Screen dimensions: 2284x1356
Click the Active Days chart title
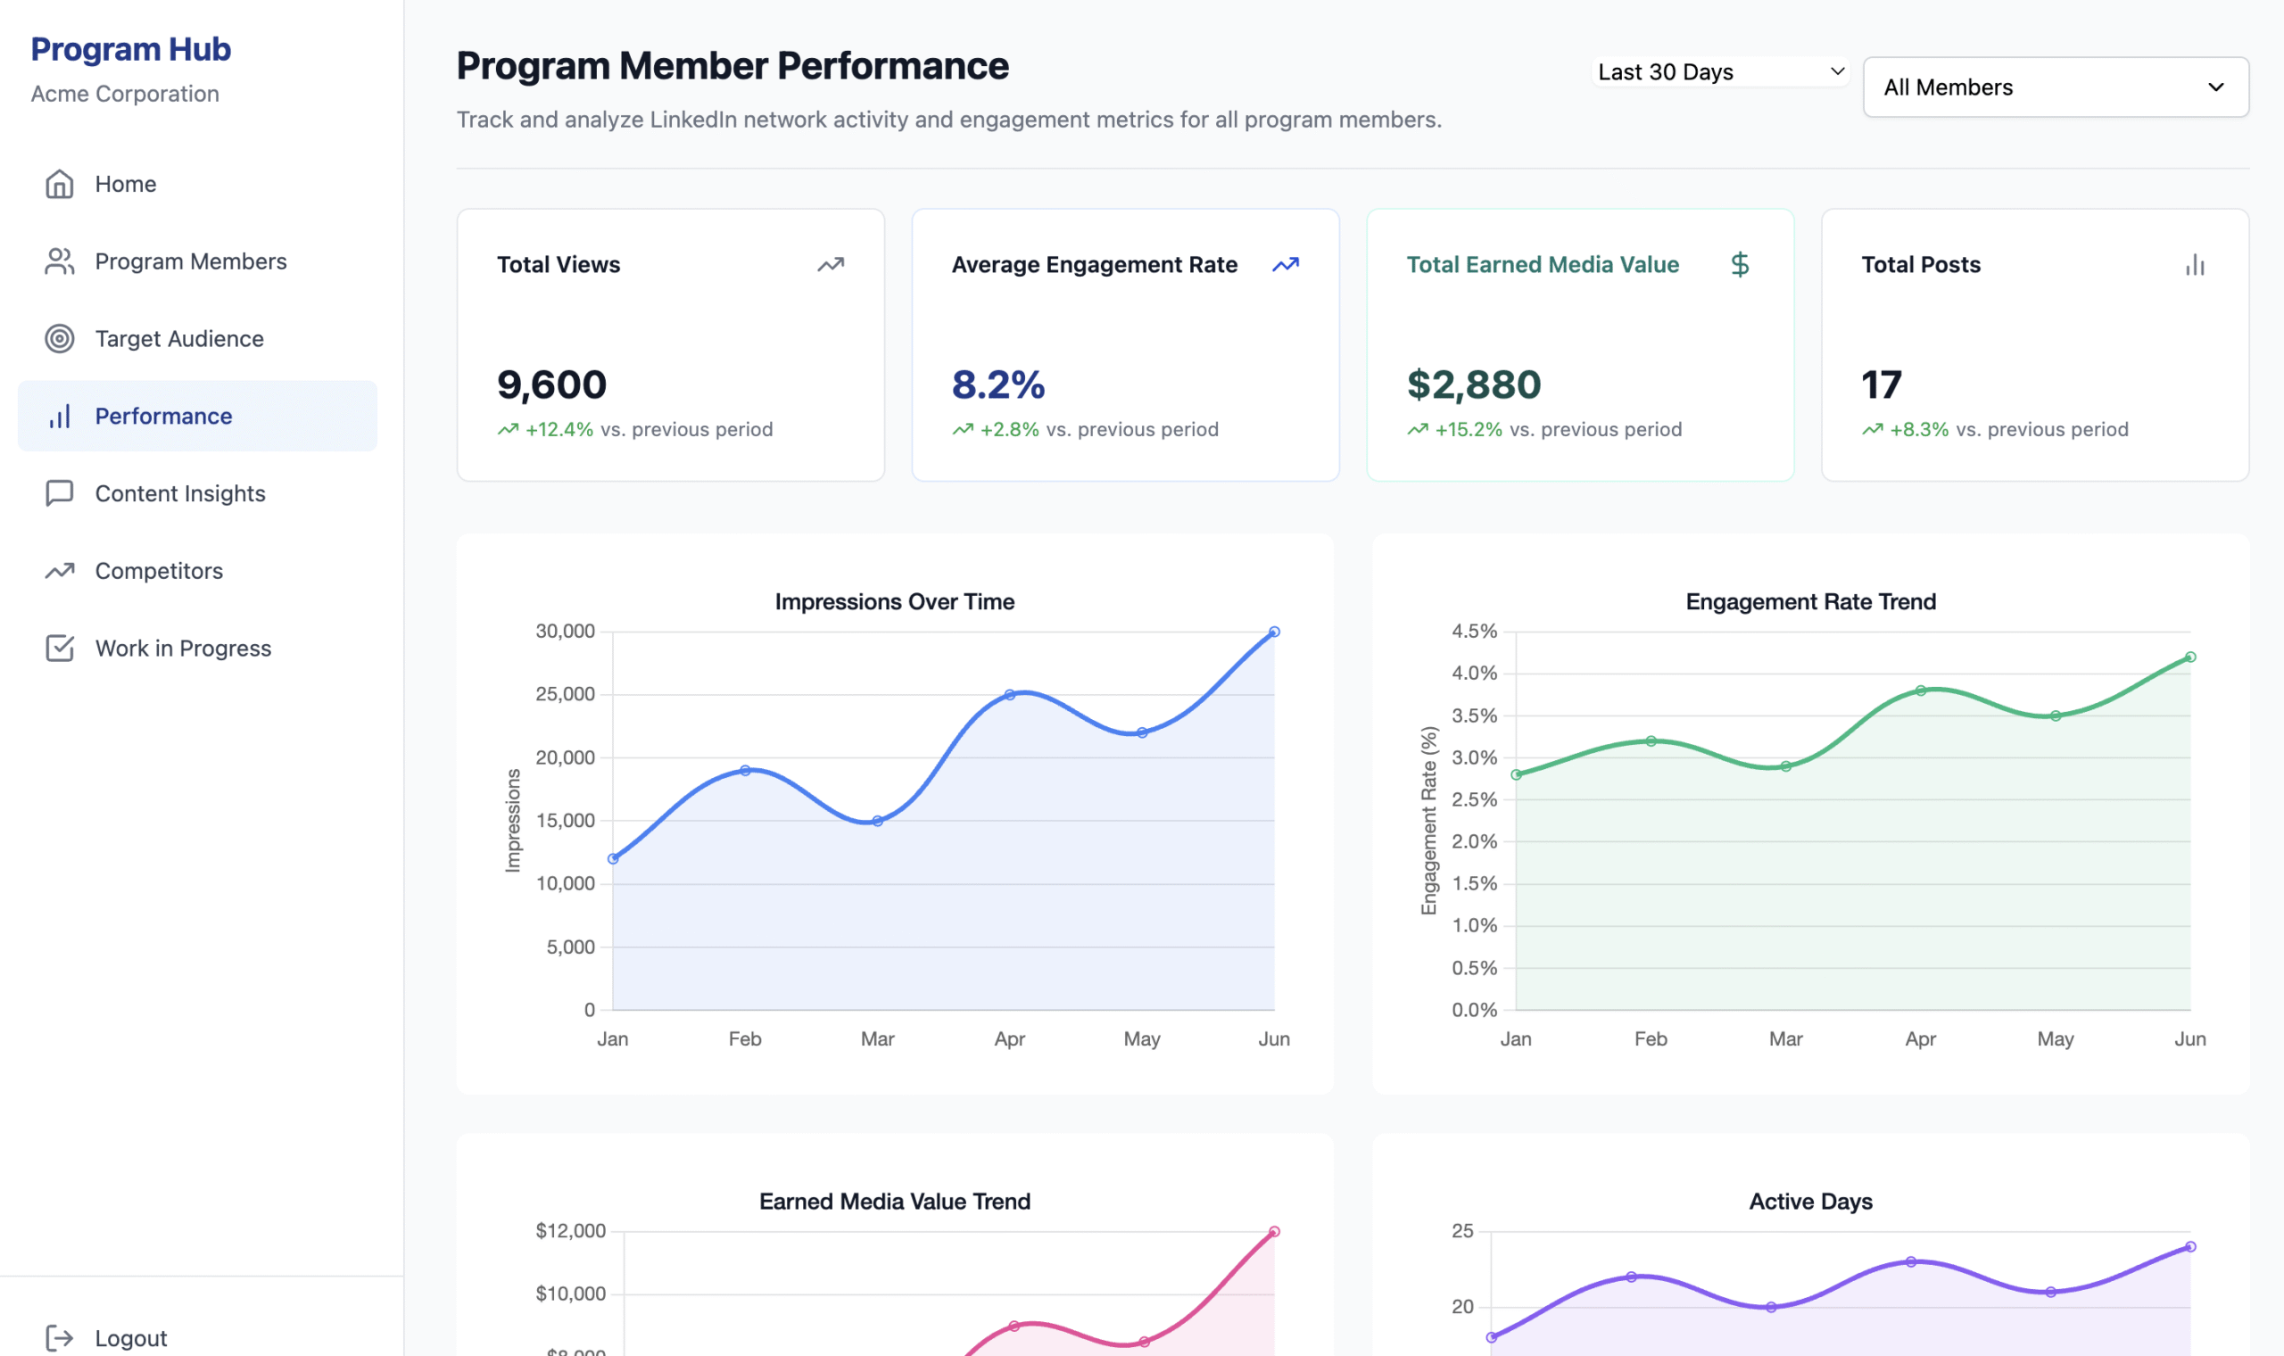(1811, 1202)
